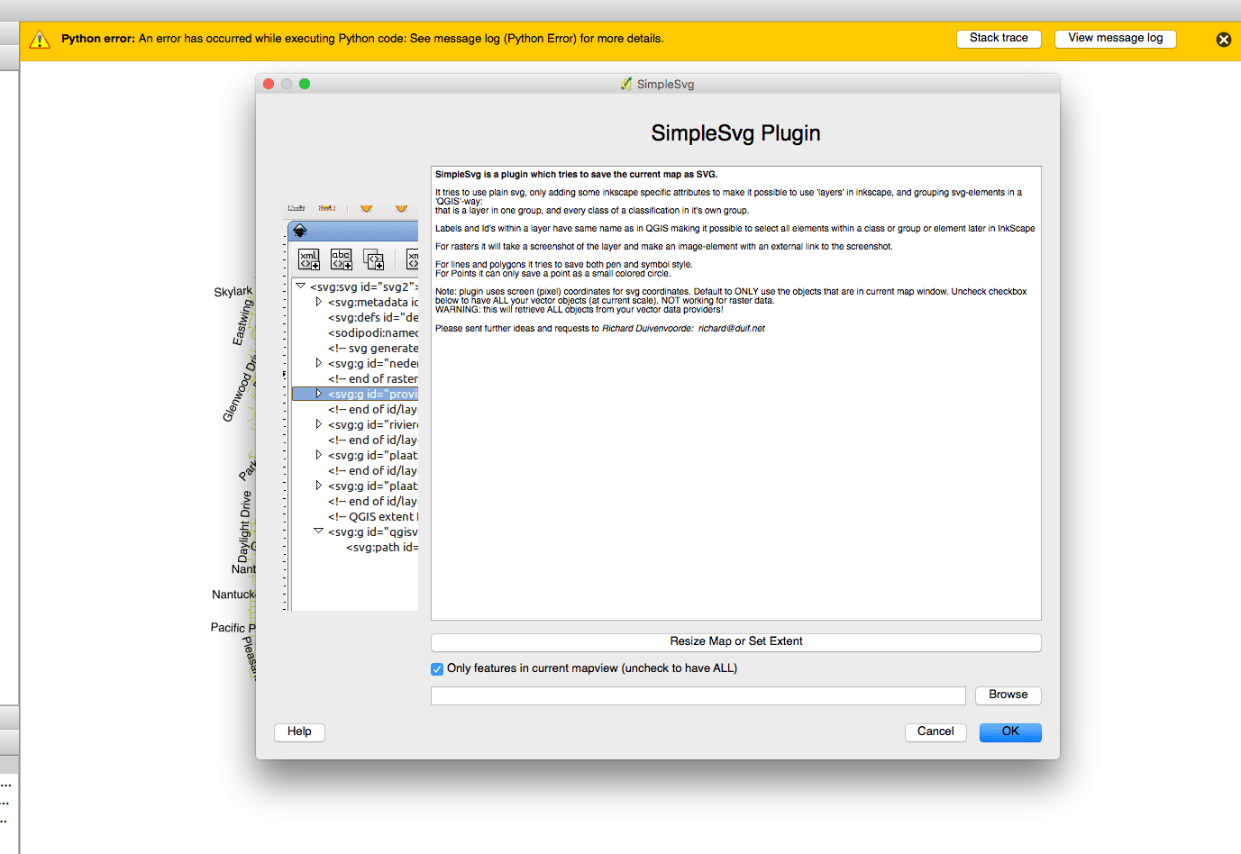Click the new text node abc icon
This screenshot has height=854, width=1241.
coord(342,259)
